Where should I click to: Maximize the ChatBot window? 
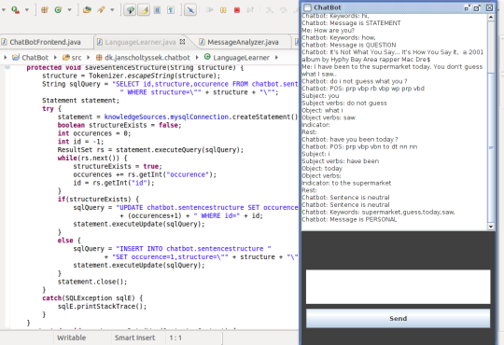point(477,7)
